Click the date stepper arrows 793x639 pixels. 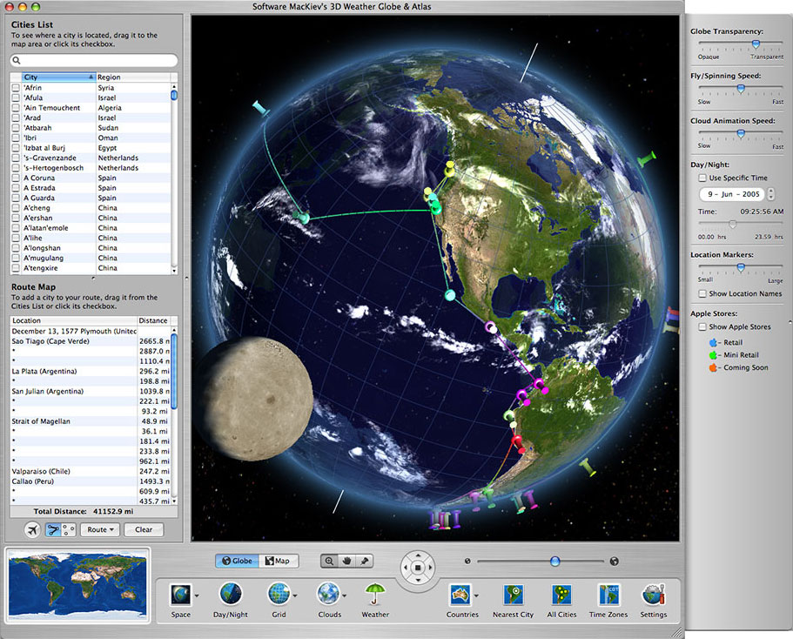770,194
